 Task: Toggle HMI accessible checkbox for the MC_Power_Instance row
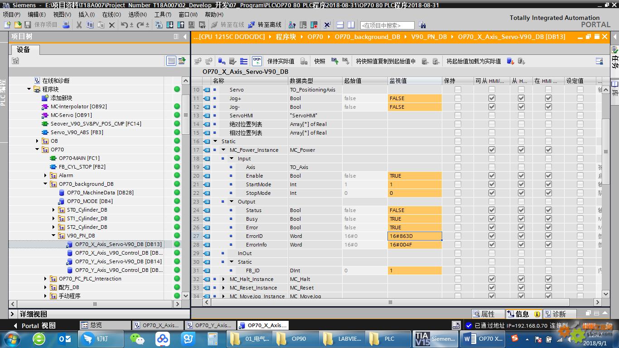tap(492, 150)
